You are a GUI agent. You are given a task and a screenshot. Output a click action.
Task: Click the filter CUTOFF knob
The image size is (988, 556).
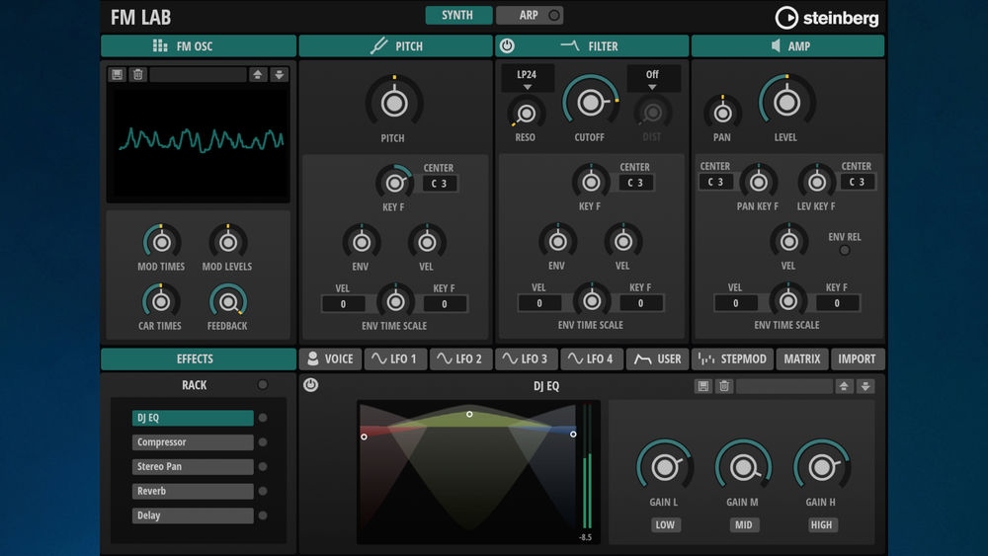[x=590, y=103]
